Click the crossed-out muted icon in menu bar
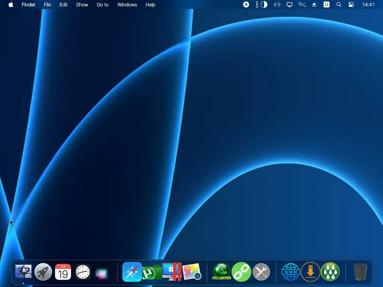Image resolution: width=383 pixels, height=287 pixels. pyautogui.click(x=302, y=4)
